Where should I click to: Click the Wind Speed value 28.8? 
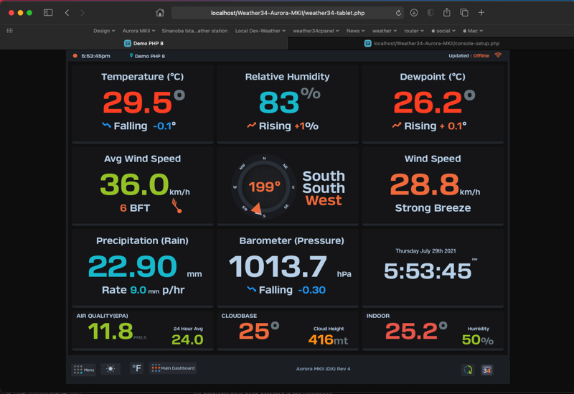click(x=424, y=184)
